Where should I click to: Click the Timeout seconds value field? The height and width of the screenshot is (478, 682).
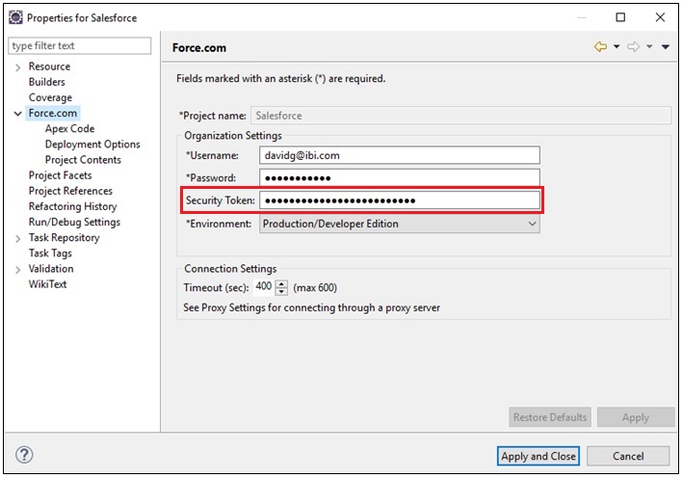coord(264,286)
